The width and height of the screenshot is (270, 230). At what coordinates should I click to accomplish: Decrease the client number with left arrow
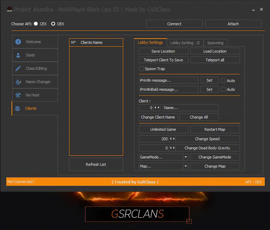[155, 107]
